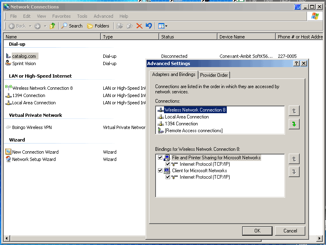This screenshot has height=245, width=326.
Task: Click the Up folder toolbar icon
Action: (52, 26)
